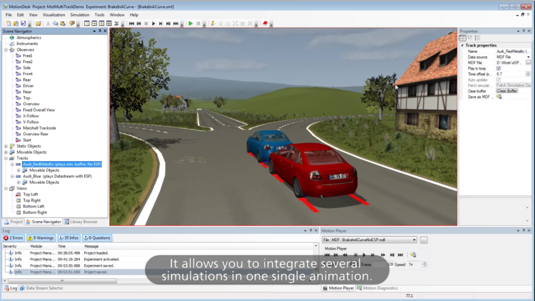
Task: Expand the Static Objects tree node
Action: [6, 146]
